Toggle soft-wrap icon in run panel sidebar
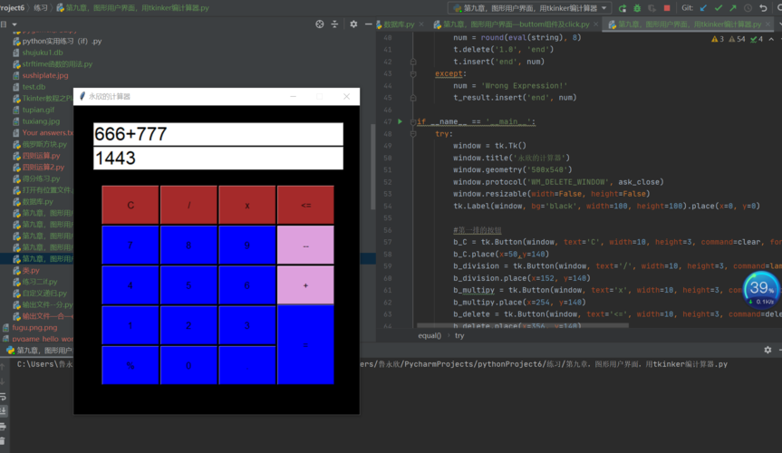This screenshot has width=782, height=453. pos(3,396)
